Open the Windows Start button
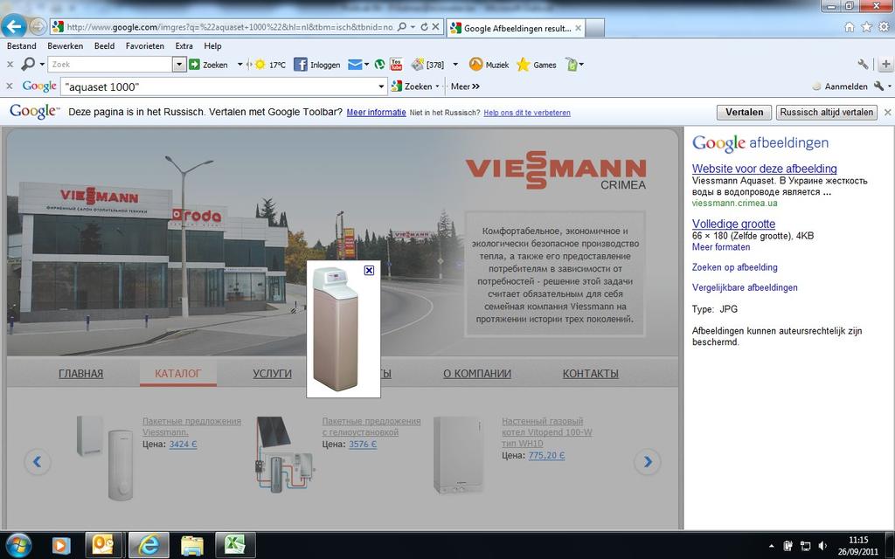895x559 pixels. pyautogui.click(x=19, y=545)
